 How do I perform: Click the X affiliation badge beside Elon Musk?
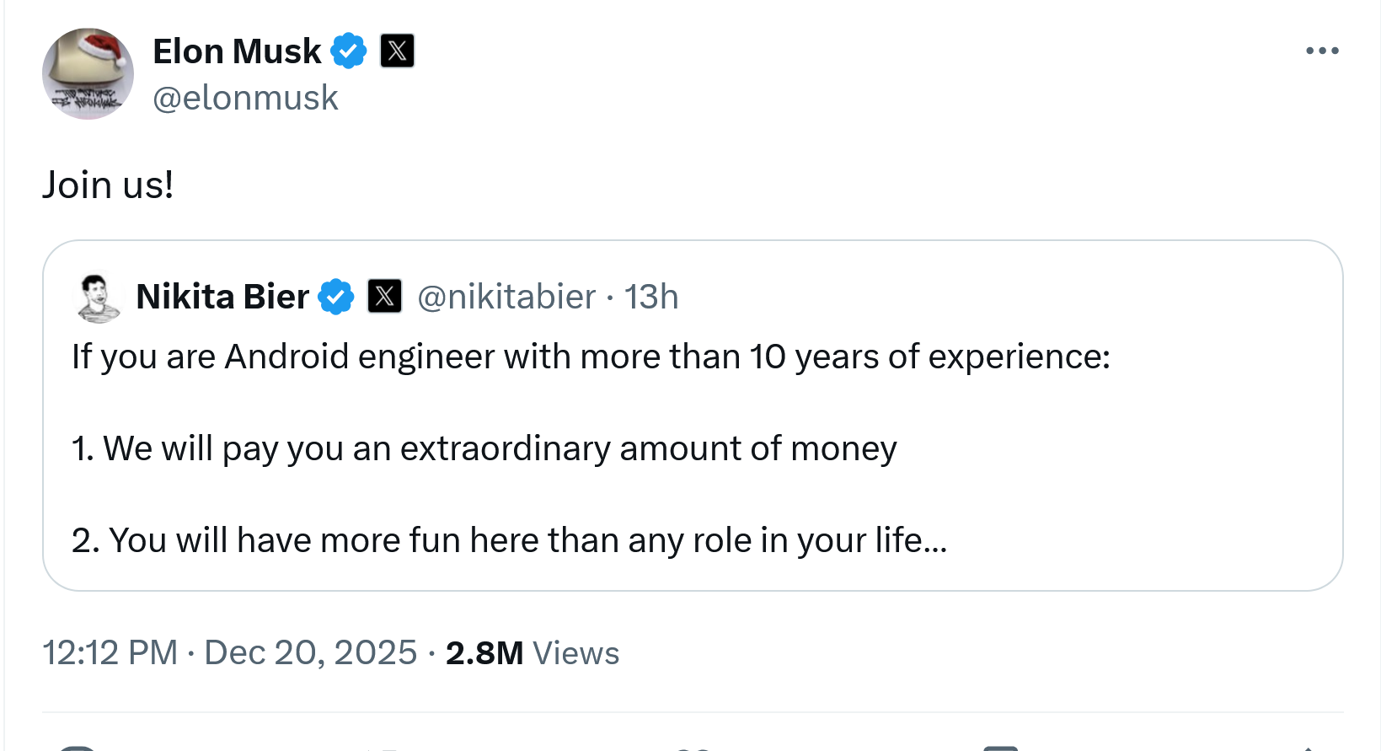(397, 51)
